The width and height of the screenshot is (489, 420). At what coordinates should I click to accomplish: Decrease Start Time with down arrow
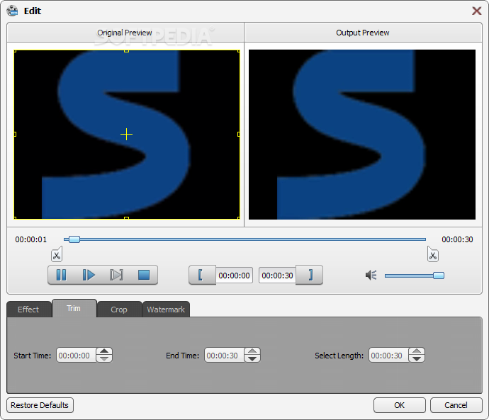(104, 359)
